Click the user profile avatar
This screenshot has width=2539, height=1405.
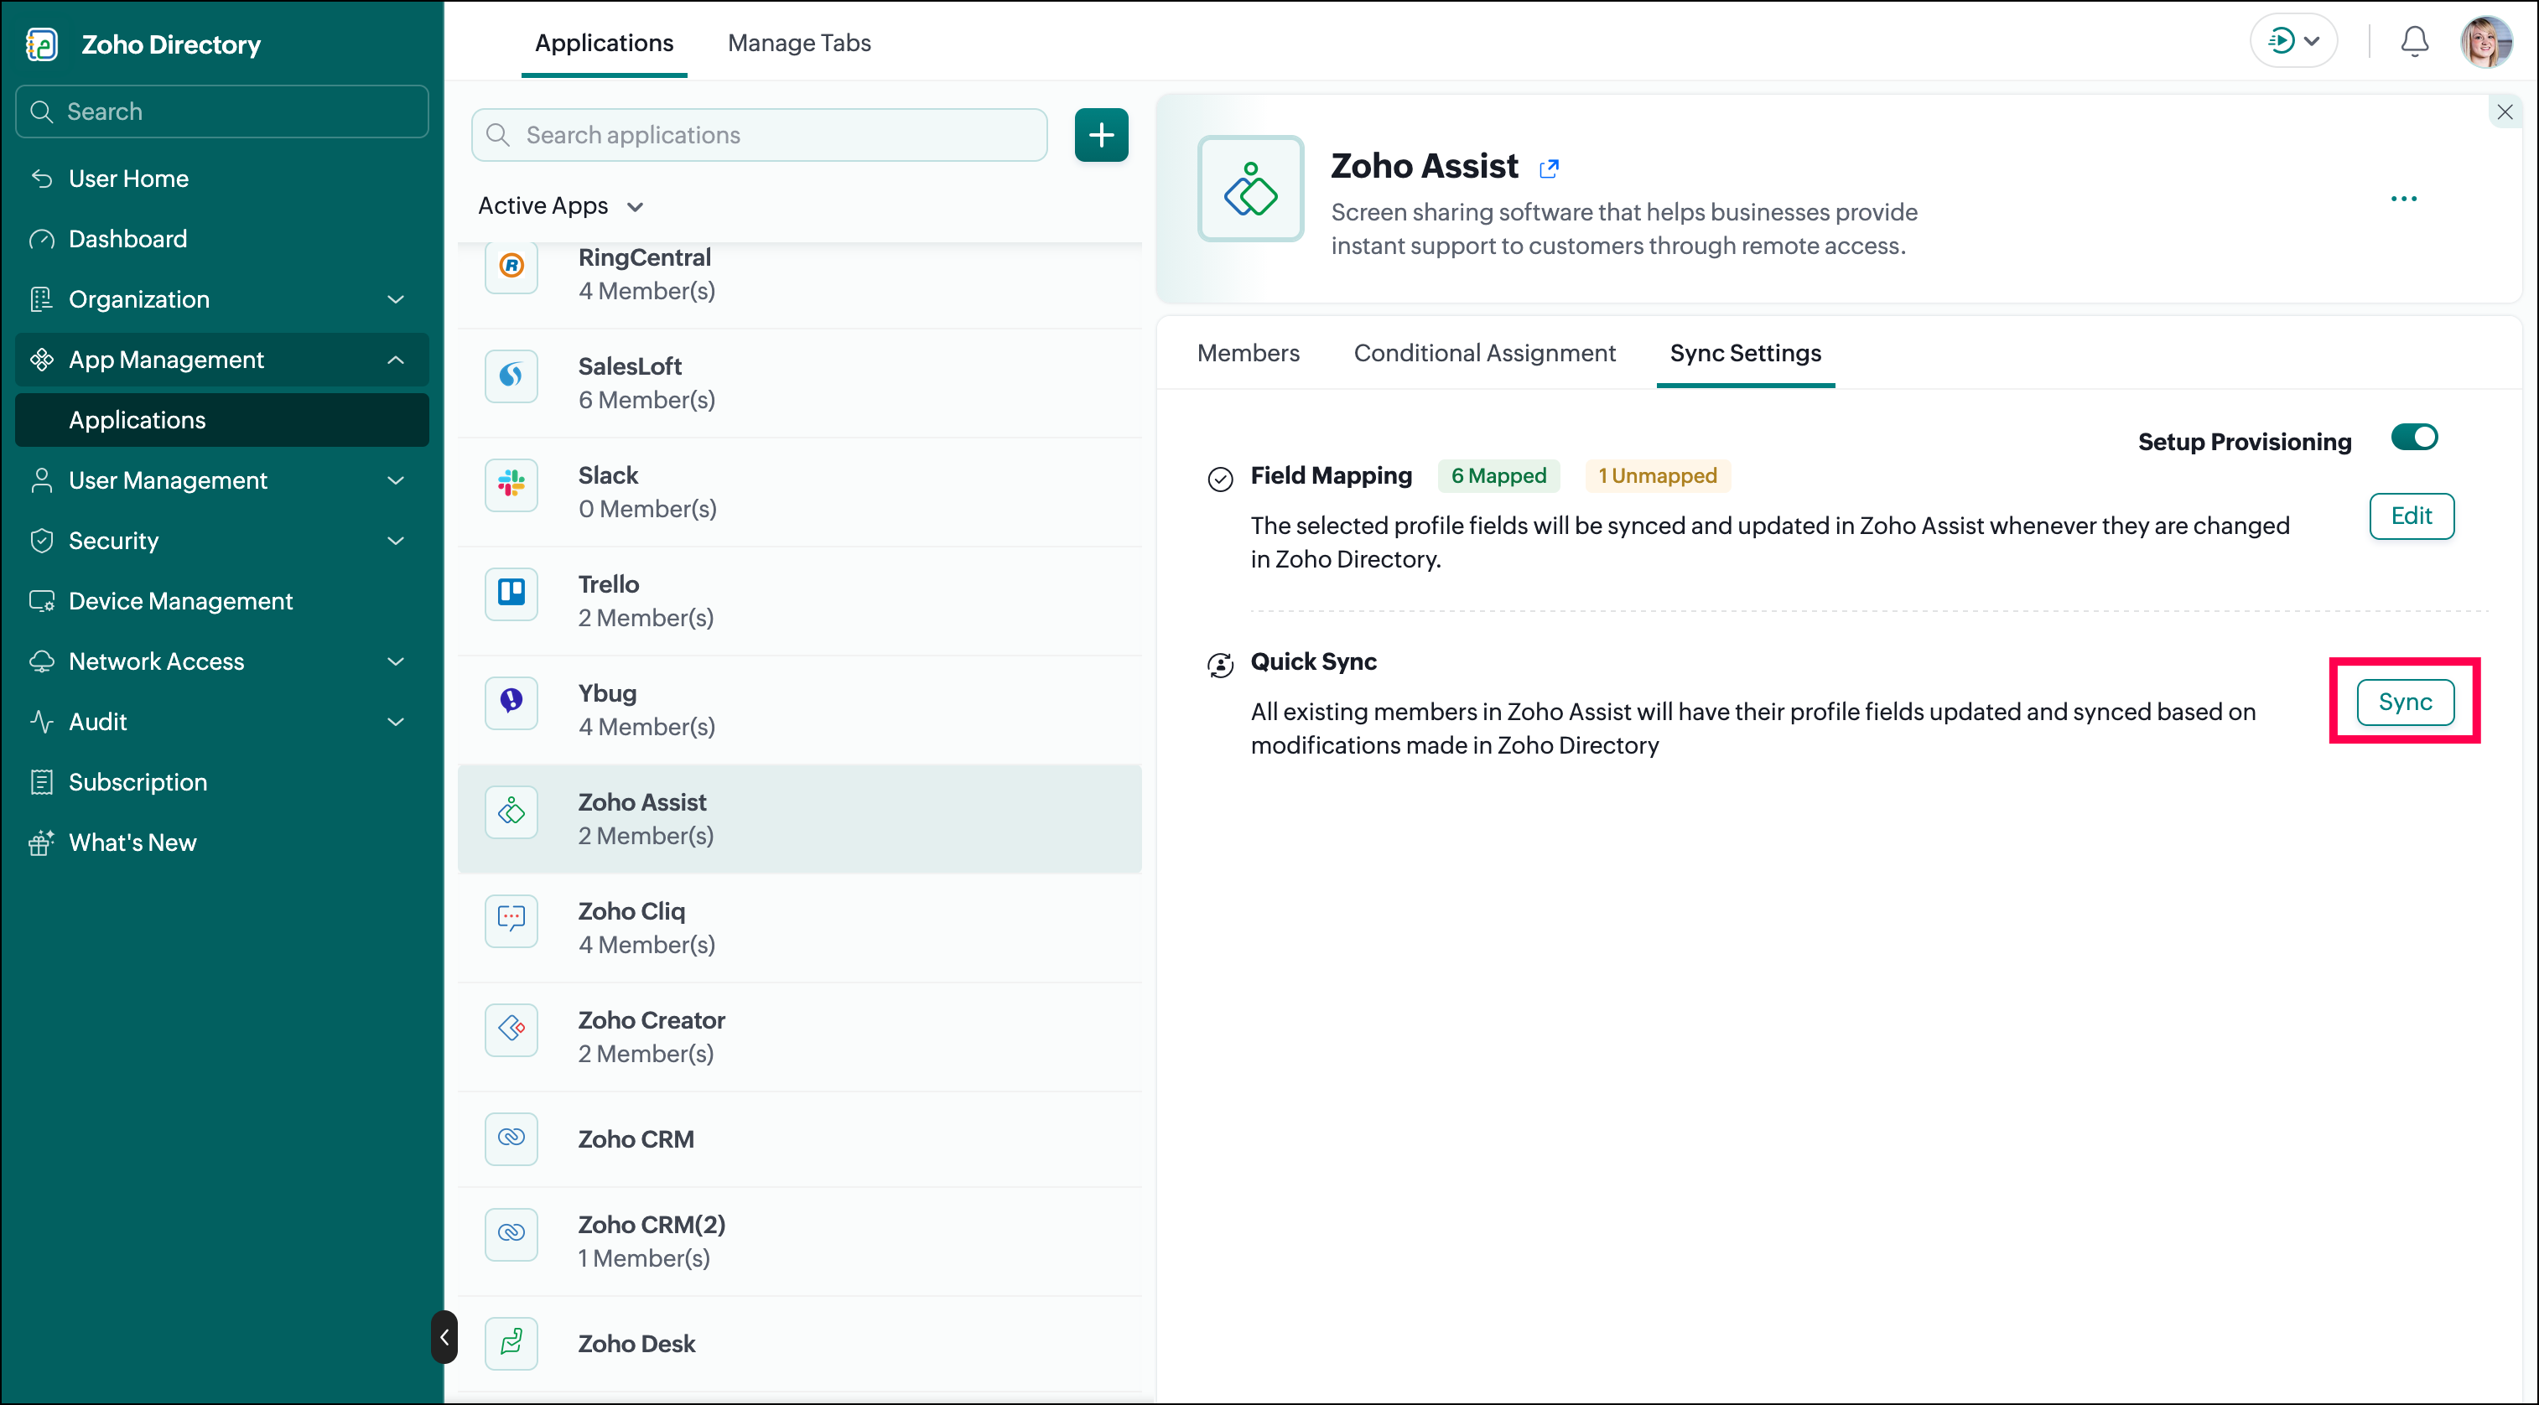pos(2486,41)
